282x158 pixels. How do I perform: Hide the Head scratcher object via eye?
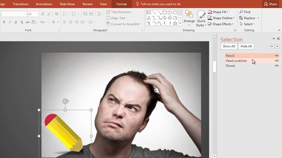(277, 61)
